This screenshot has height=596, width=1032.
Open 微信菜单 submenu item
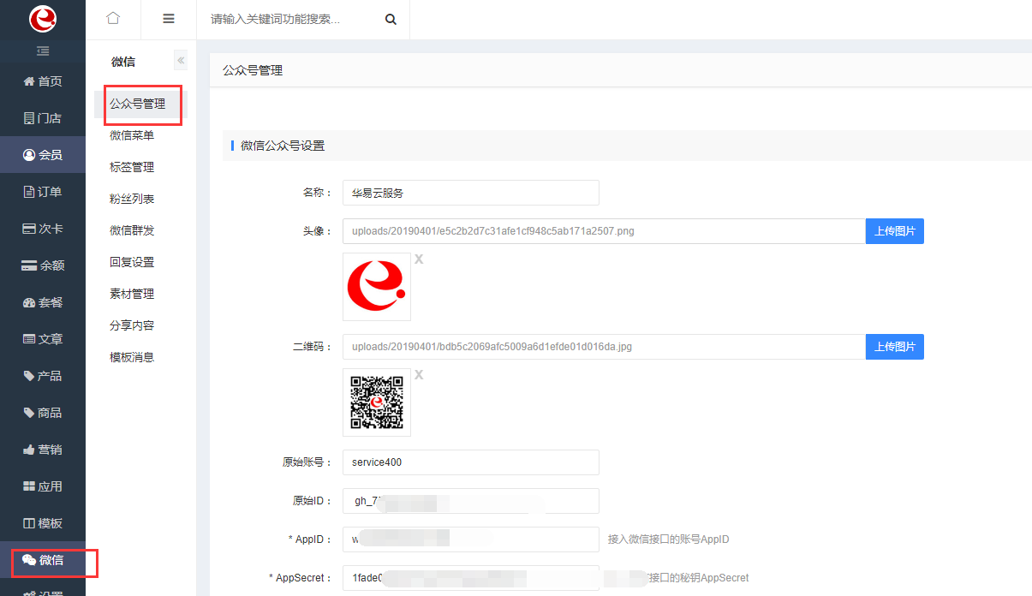click(132, 135)
